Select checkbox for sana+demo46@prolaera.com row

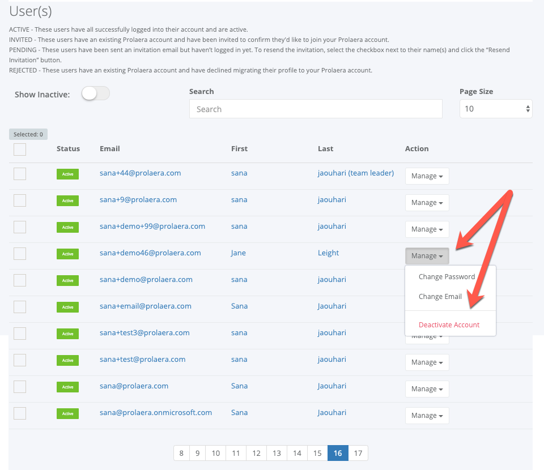(x=20, y=254)
